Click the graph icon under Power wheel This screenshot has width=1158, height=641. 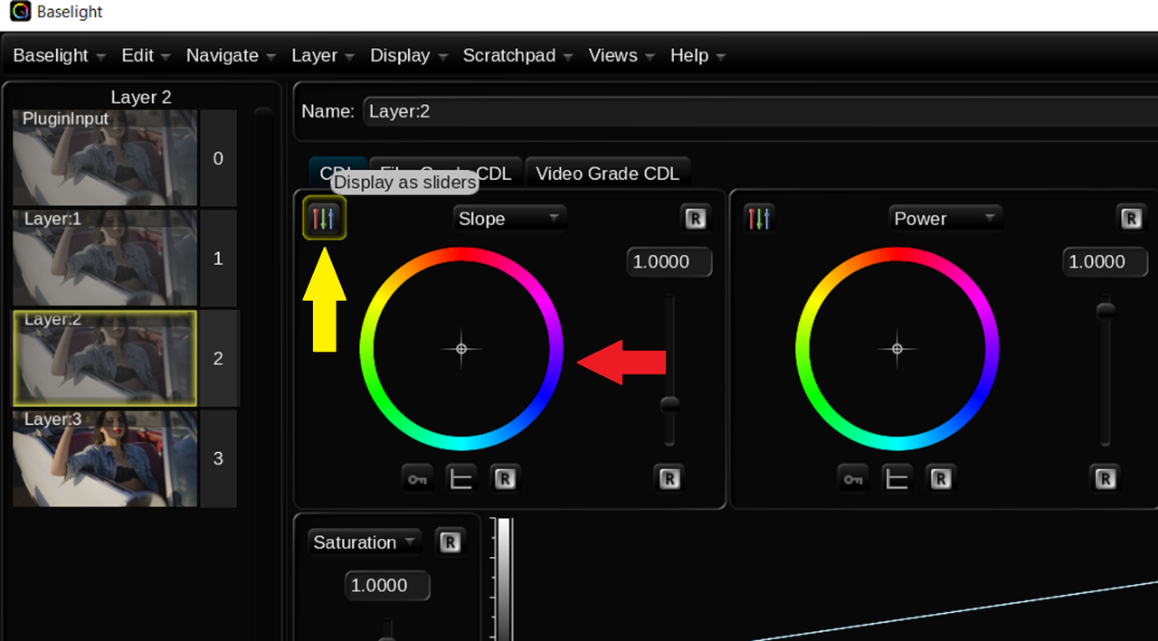click(x=897, y=479)
